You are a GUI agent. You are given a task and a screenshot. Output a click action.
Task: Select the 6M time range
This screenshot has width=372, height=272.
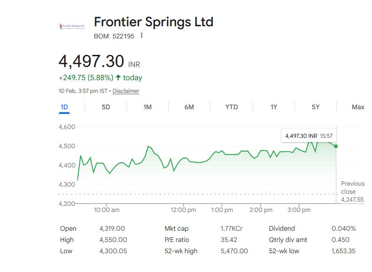(x=189, y=107)
